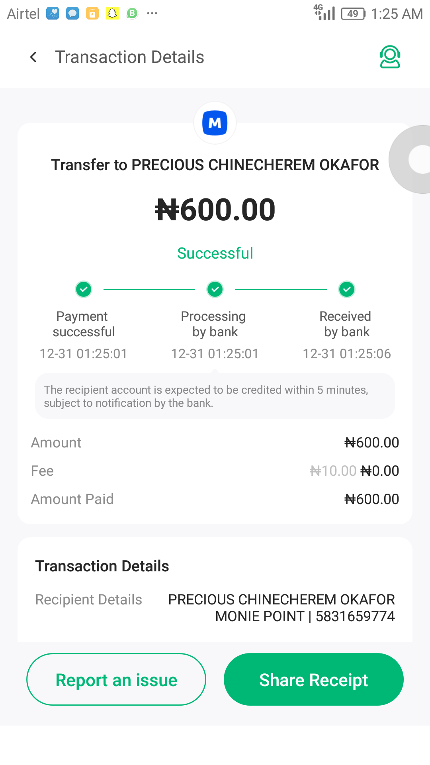
Task: Tap the ₦600.00 headline amount
Action: point(215,210)
